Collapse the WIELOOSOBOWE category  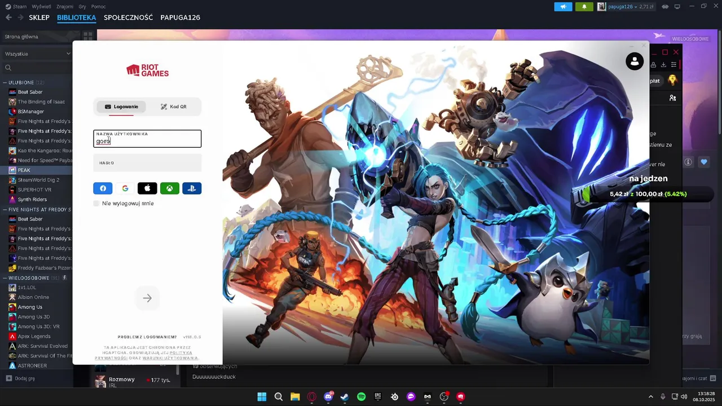coord(5,278)
